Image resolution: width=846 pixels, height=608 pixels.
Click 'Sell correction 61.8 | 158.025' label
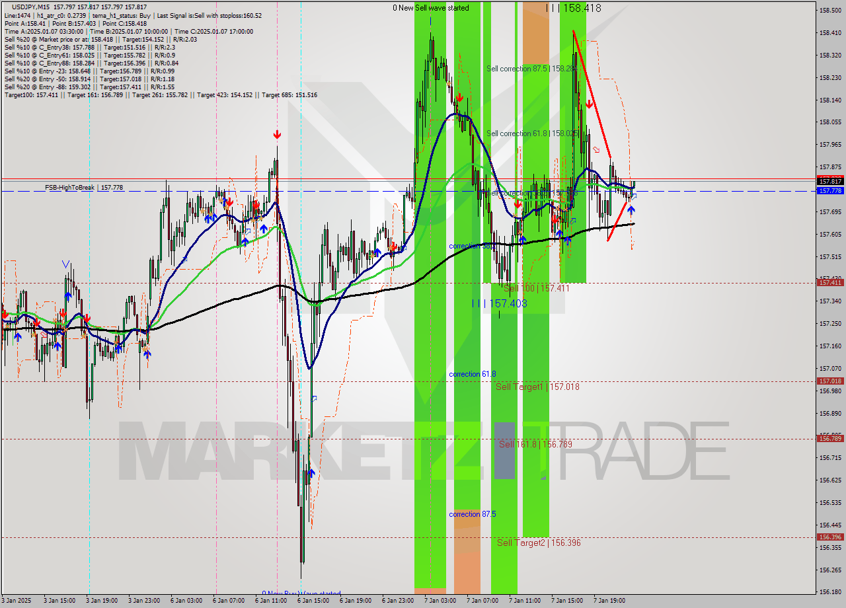tap(533, 133)
